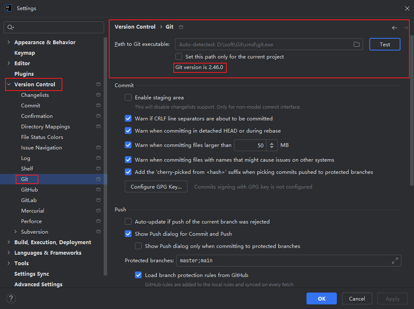Disable detached HEAD or rebase warning
Viewport: 414px width, 309px height.
[x=128, y=131]
